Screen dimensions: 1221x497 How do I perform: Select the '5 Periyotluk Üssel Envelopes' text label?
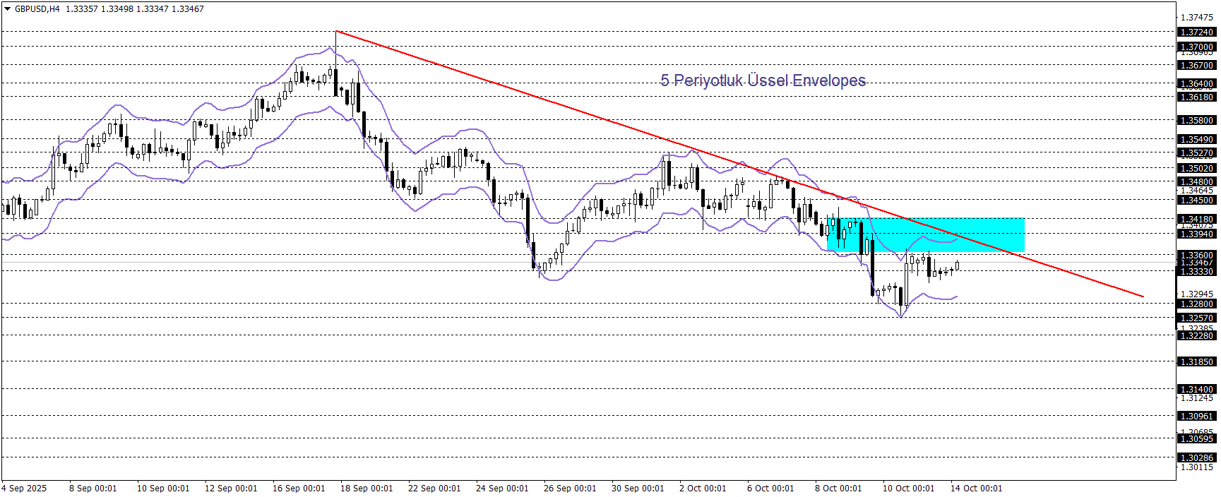pos(763,80)
